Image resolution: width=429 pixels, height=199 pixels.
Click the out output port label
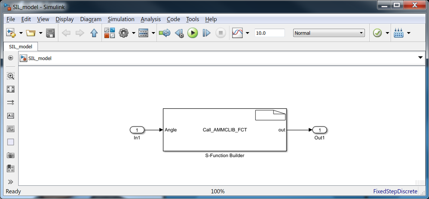point(282,130)
